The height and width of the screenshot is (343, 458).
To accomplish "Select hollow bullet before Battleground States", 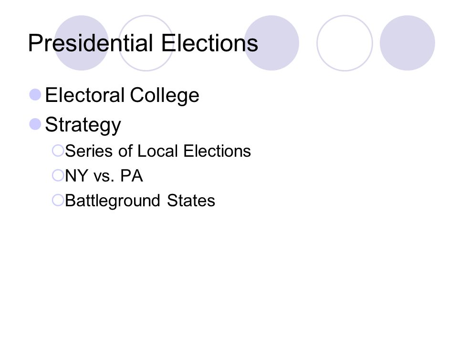I will pos(58,201).
